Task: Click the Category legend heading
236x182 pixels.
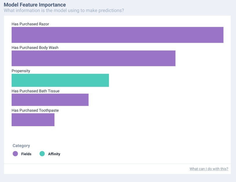Action: 21,146
